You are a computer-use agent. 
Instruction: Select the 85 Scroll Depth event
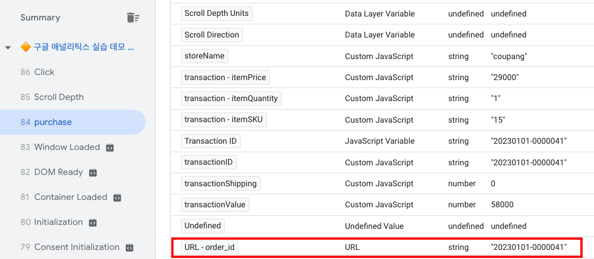point(58,97)
